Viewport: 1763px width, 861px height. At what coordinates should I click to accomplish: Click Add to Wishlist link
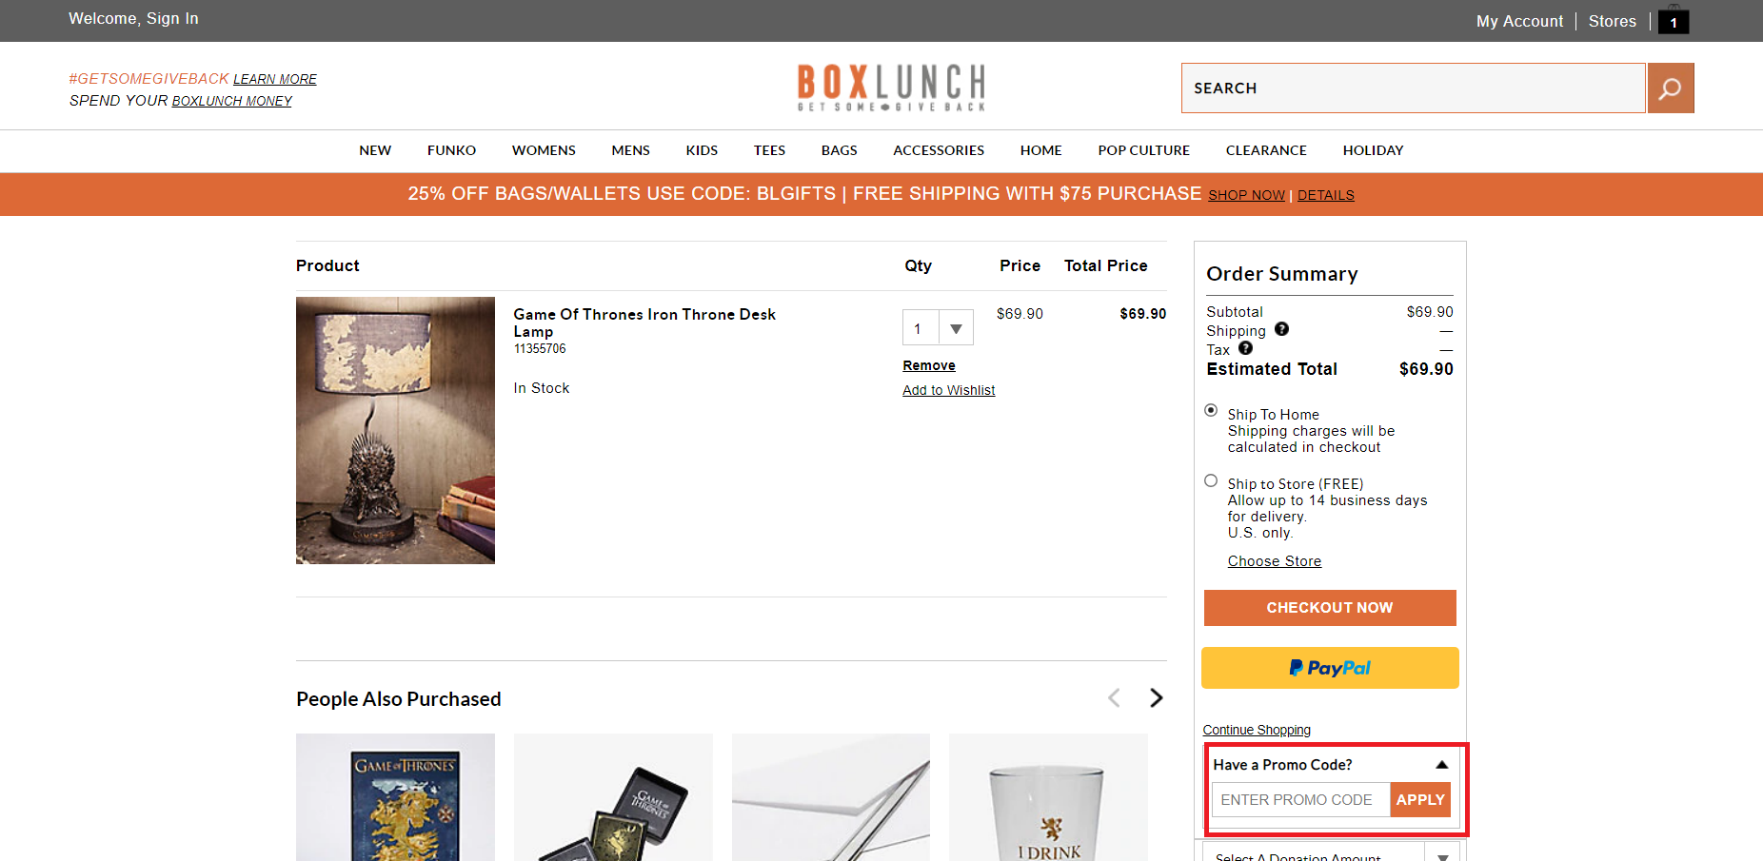click(x=948, y=390)
